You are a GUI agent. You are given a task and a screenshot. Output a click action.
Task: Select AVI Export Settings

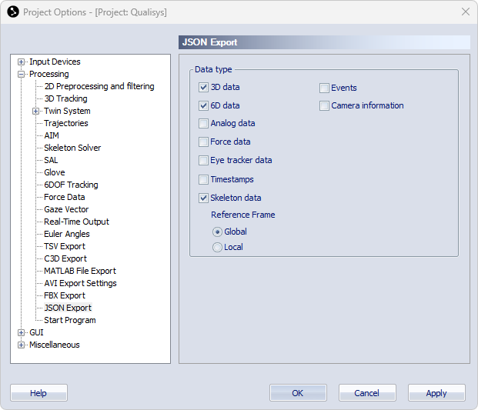pyautogui.click(x=80, y=283)
